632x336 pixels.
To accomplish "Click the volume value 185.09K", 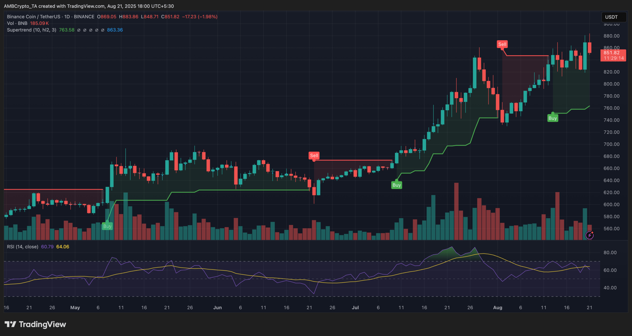I will [x=39, y=23].
